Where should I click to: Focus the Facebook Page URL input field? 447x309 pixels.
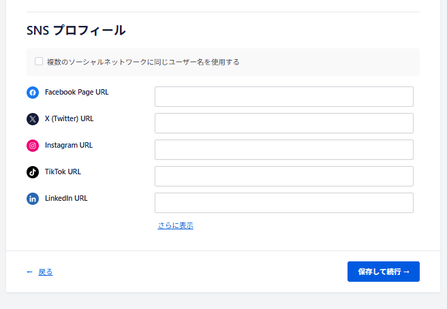(283, 97)
